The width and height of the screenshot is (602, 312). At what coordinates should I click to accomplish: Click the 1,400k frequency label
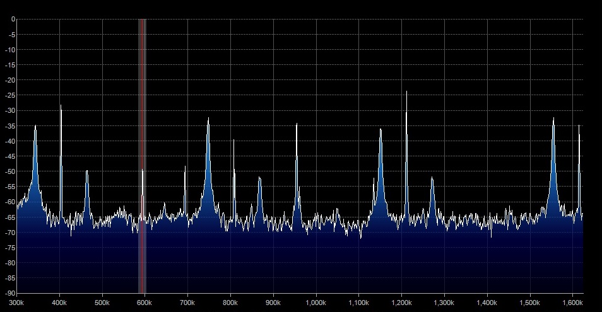pos(487,303)
